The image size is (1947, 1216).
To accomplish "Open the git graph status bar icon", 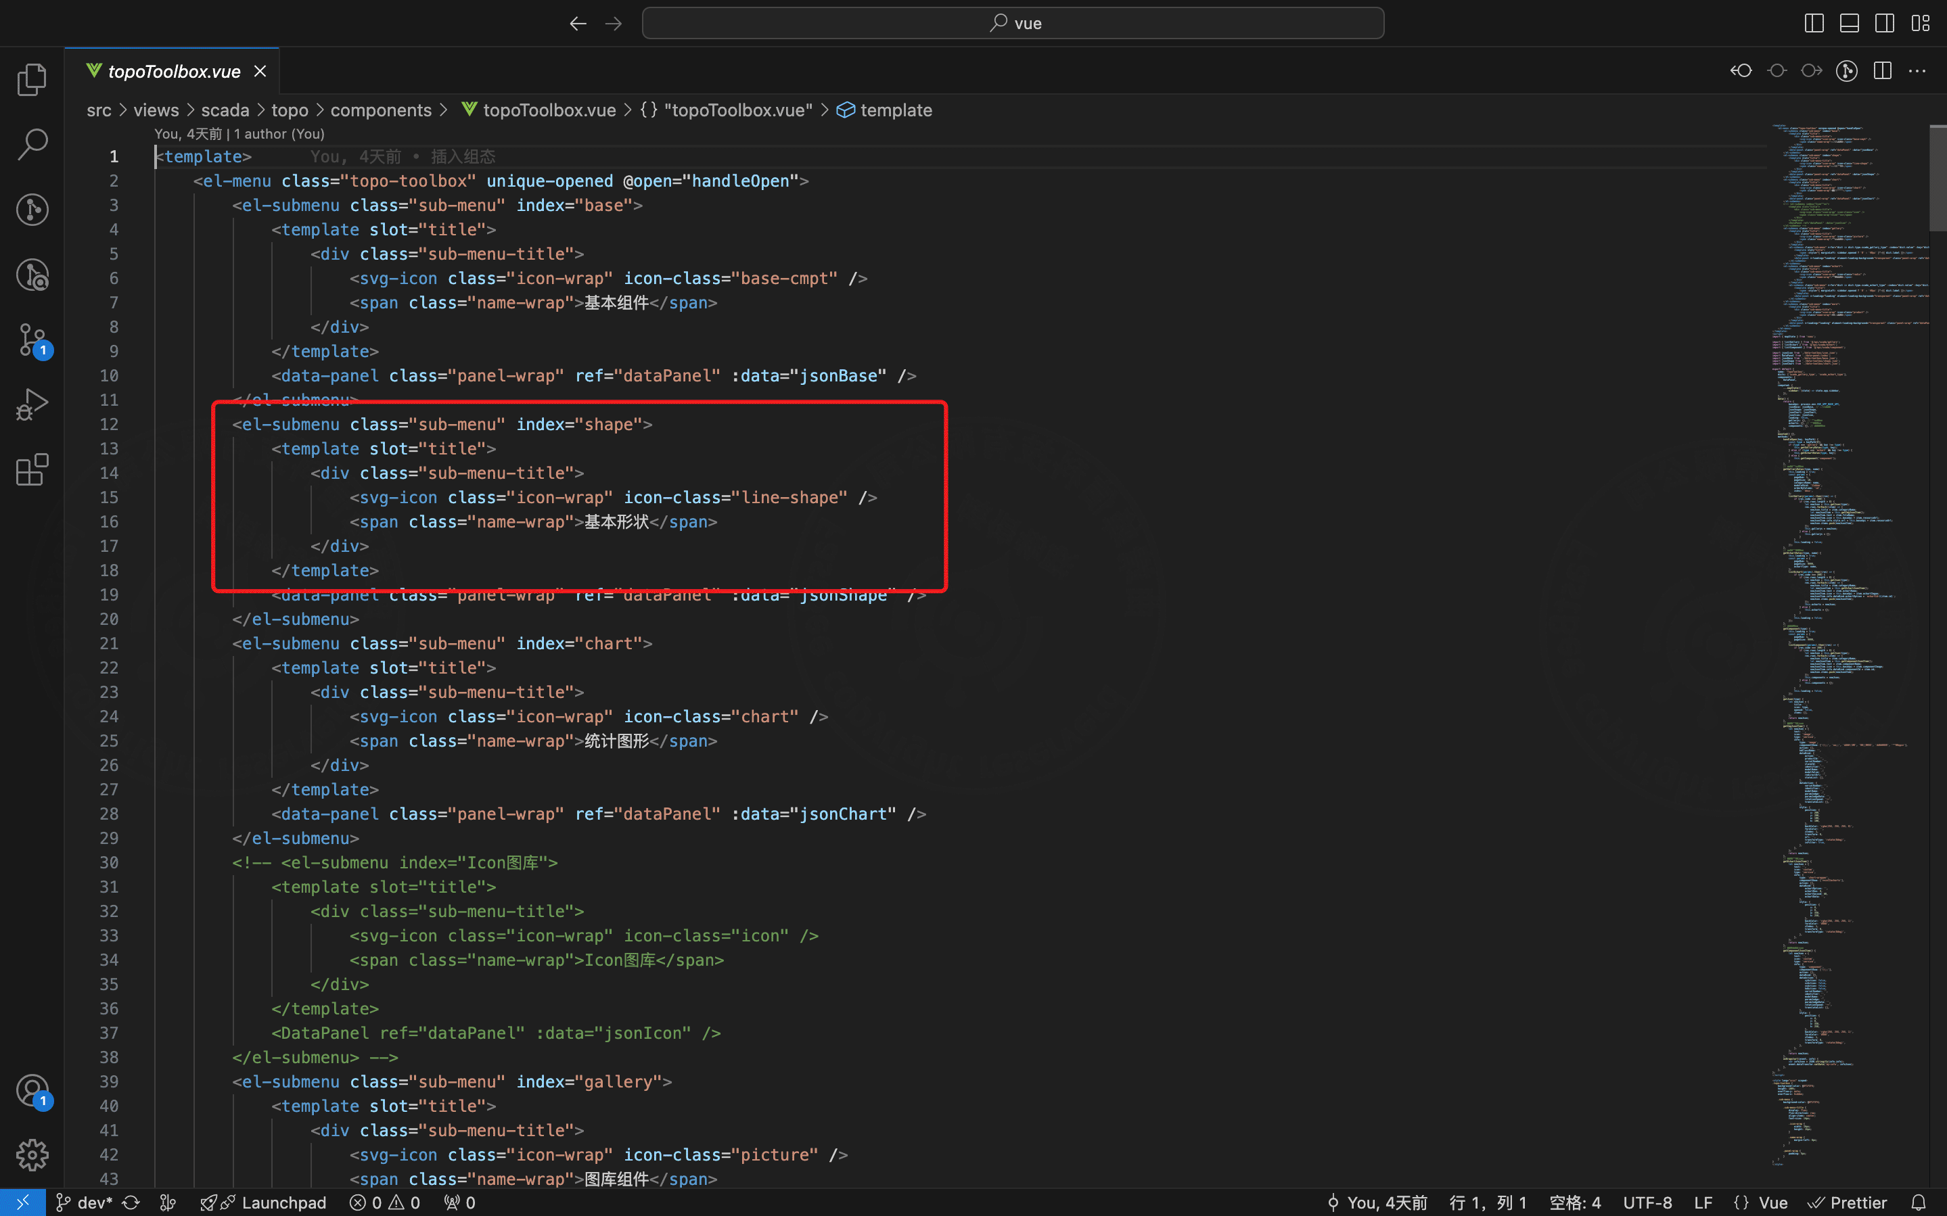I will (x=168, y=1202).
